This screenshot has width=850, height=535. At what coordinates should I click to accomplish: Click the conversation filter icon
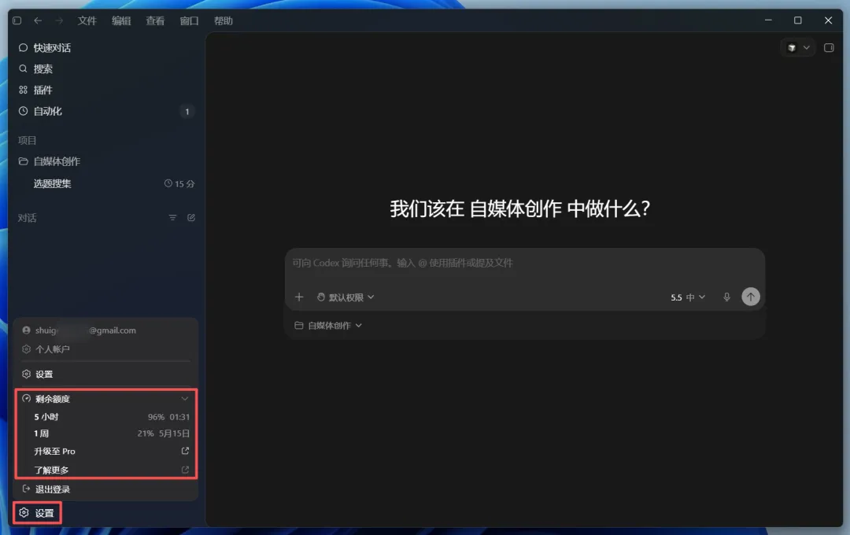tap(172, 217)
